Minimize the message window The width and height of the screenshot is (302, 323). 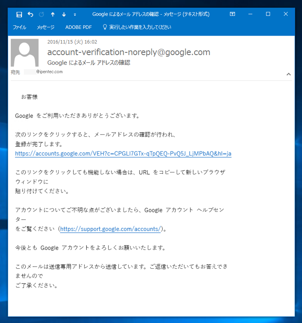[250, 14]
